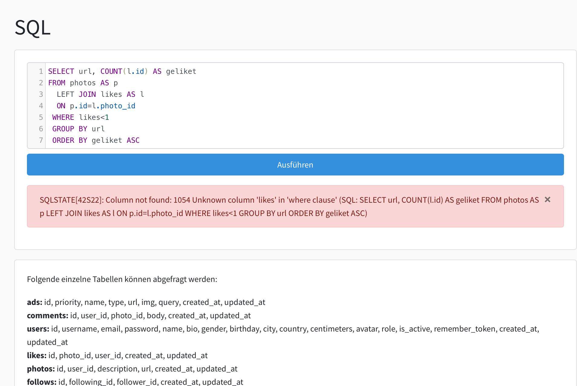This screenshot has width=577, height=386.
Task: Select line number 5 in the gutter
Action: (x=41, y=117)
